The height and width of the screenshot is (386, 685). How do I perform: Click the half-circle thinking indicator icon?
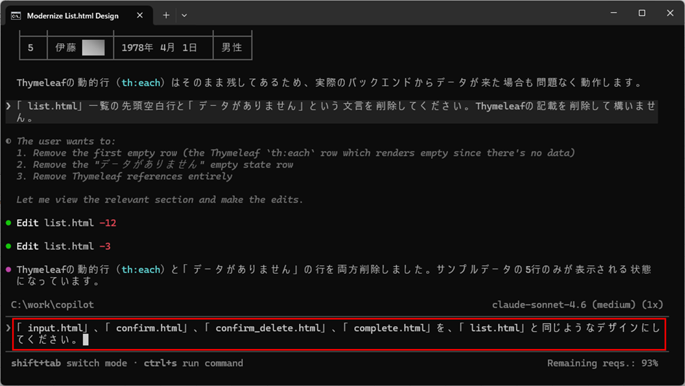[9, 141]
